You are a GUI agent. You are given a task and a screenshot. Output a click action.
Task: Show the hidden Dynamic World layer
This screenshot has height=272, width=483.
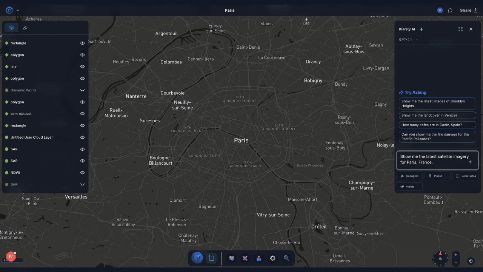pos(82,90)
